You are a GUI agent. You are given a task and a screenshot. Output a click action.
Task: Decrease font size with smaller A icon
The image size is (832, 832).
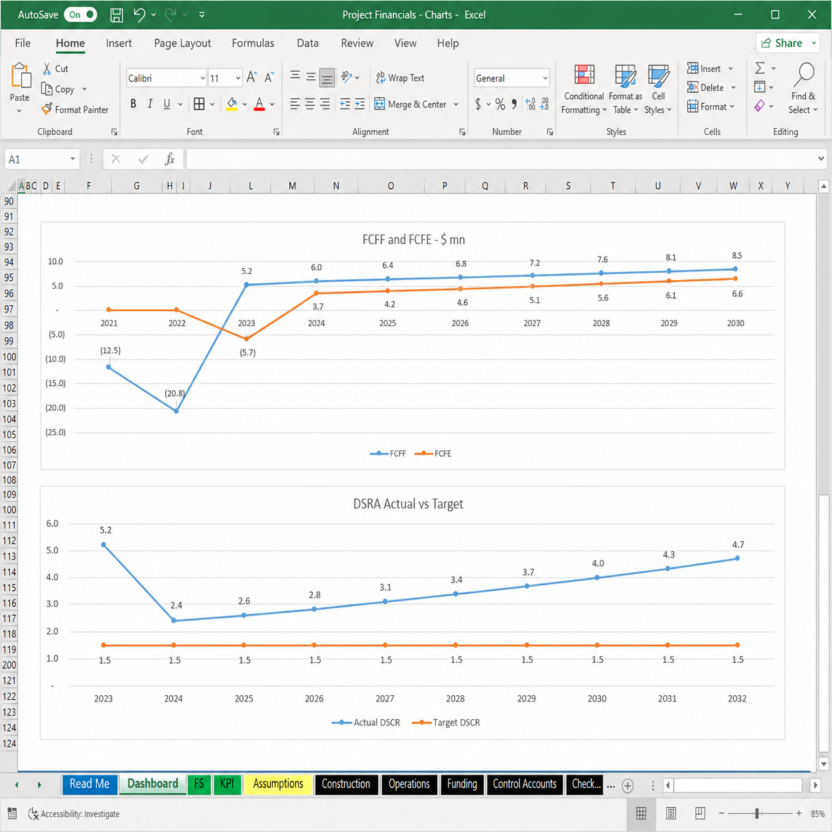(269, 78)
